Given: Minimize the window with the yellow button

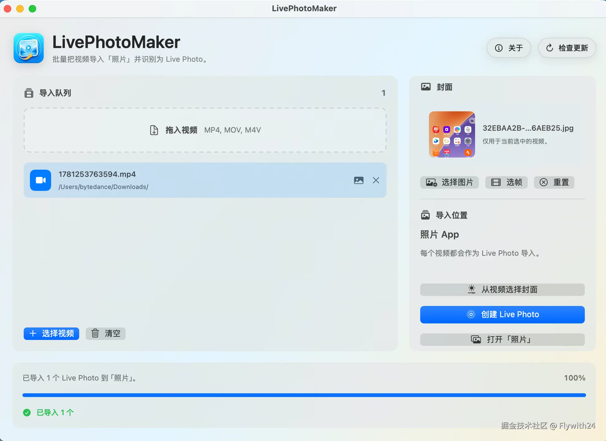Looking at the screenshot, I should [x=20, y=9].
